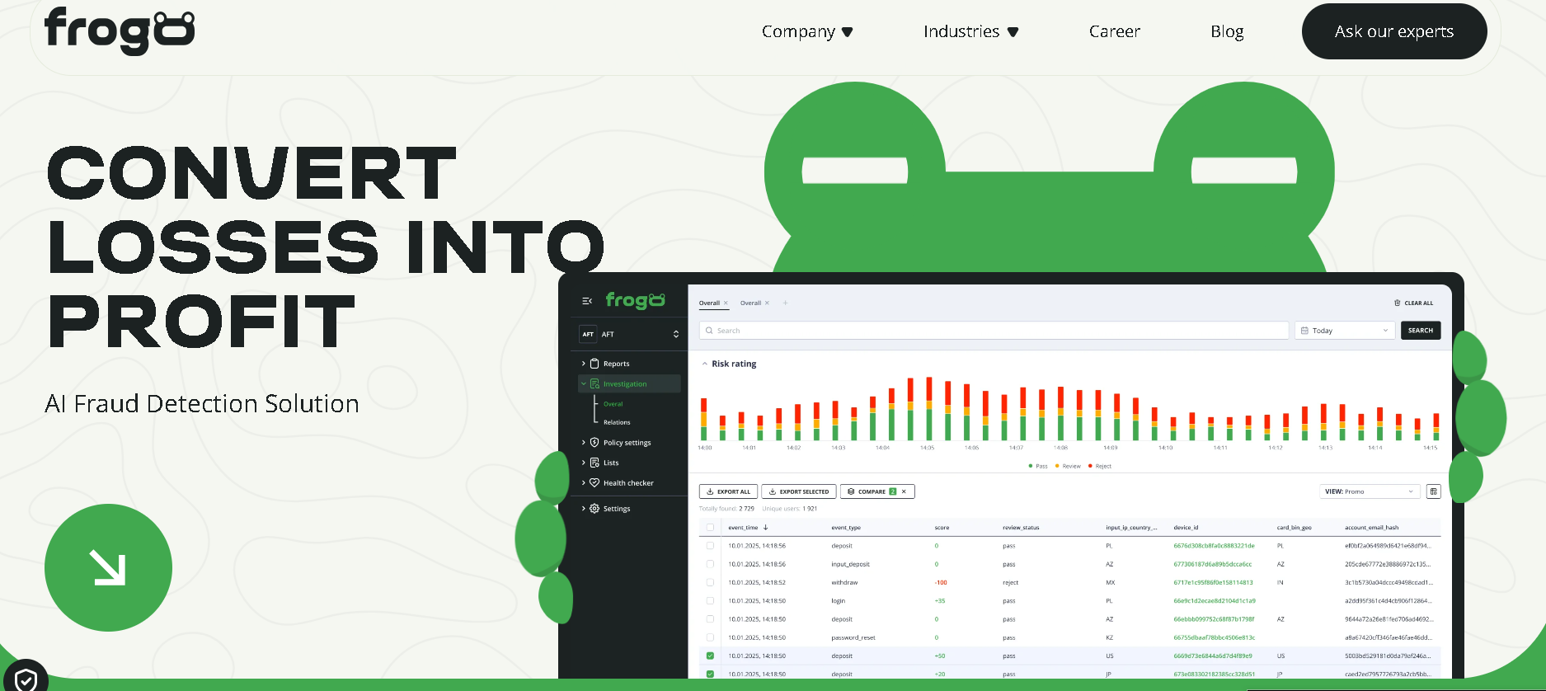
Task: Switch to the second Overall tab
Action: tap(750, 303)
